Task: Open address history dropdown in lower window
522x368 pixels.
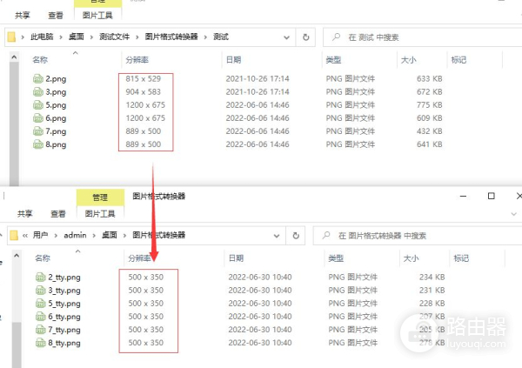Action: tap(277, 236)
